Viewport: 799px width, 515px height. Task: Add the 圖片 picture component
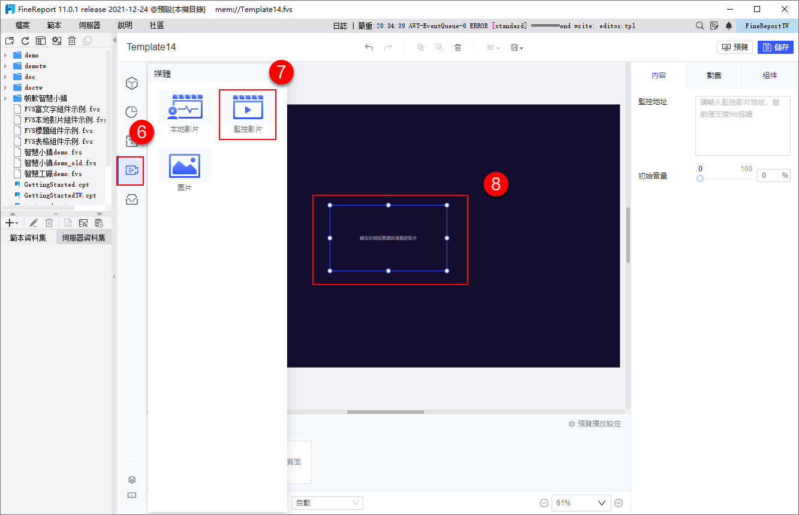click(185, 171)
